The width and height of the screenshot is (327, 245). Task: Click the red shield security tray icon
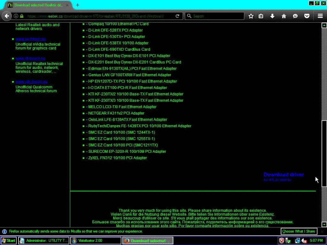282,241
